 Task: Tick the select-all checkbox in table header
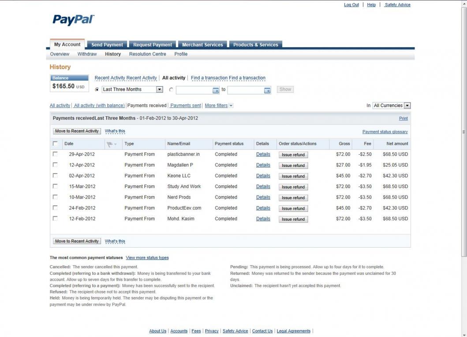[x=55, y=143]
